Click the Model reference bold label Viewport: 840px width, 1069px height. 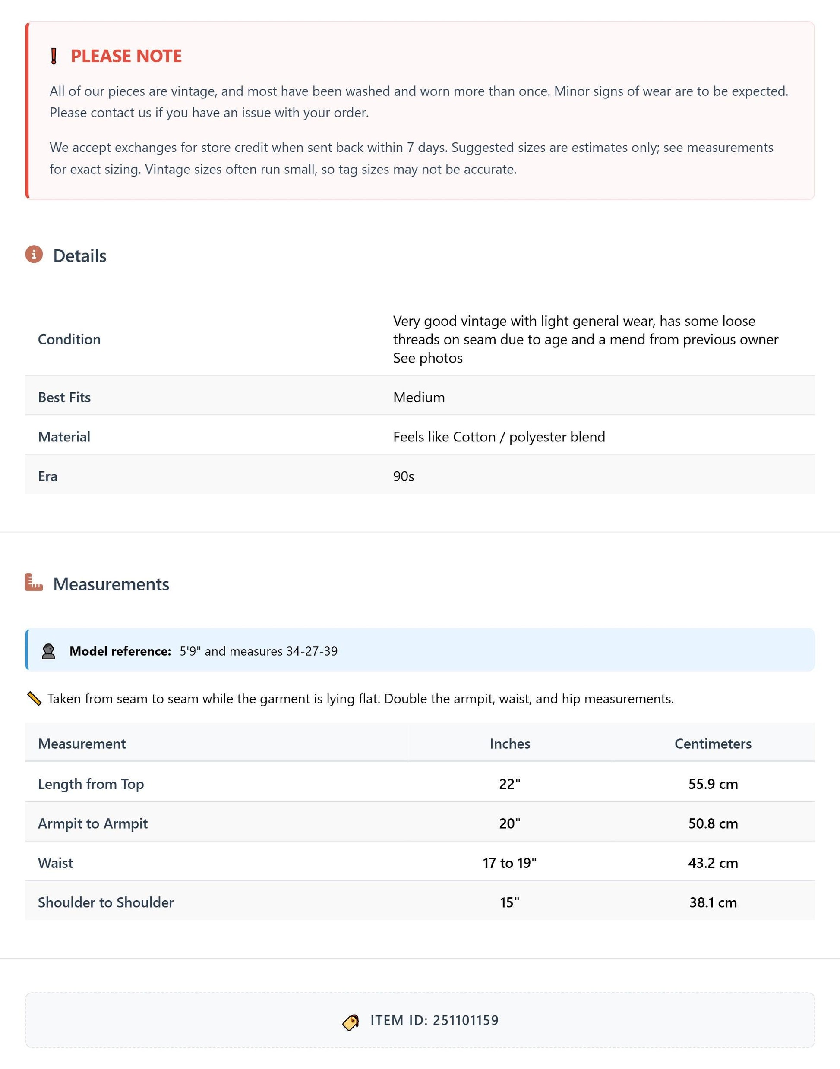120,651
